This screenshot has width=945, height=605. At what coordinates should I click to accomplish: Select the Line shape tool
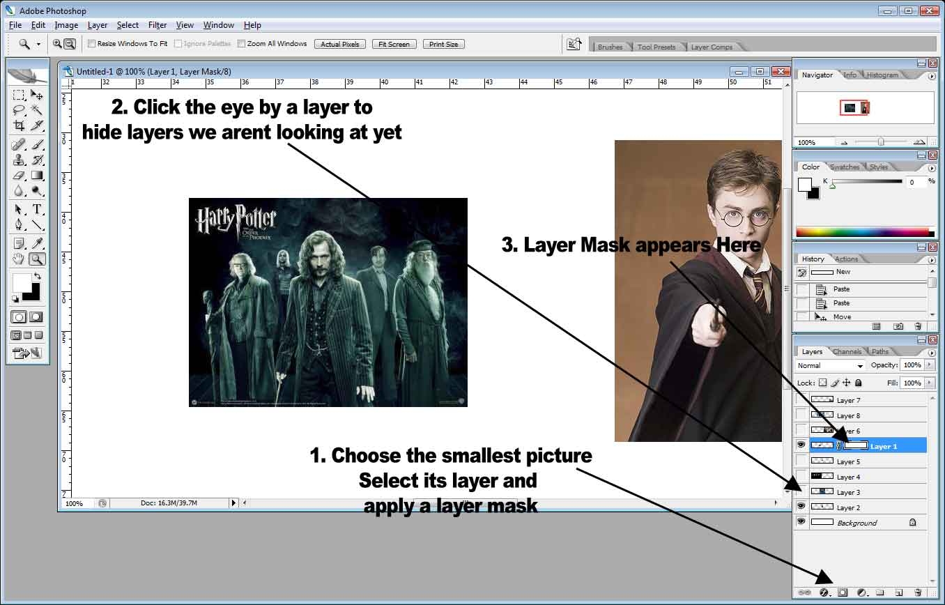pyautogui.click(x=37, y=225)
